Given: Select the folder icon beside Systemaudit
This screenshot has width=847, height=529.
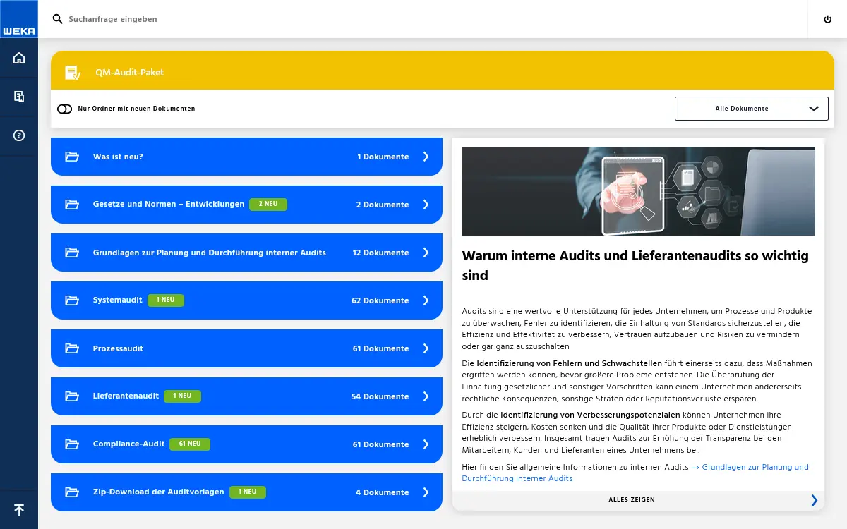Looking at the screenshot, I should (71, 300).
